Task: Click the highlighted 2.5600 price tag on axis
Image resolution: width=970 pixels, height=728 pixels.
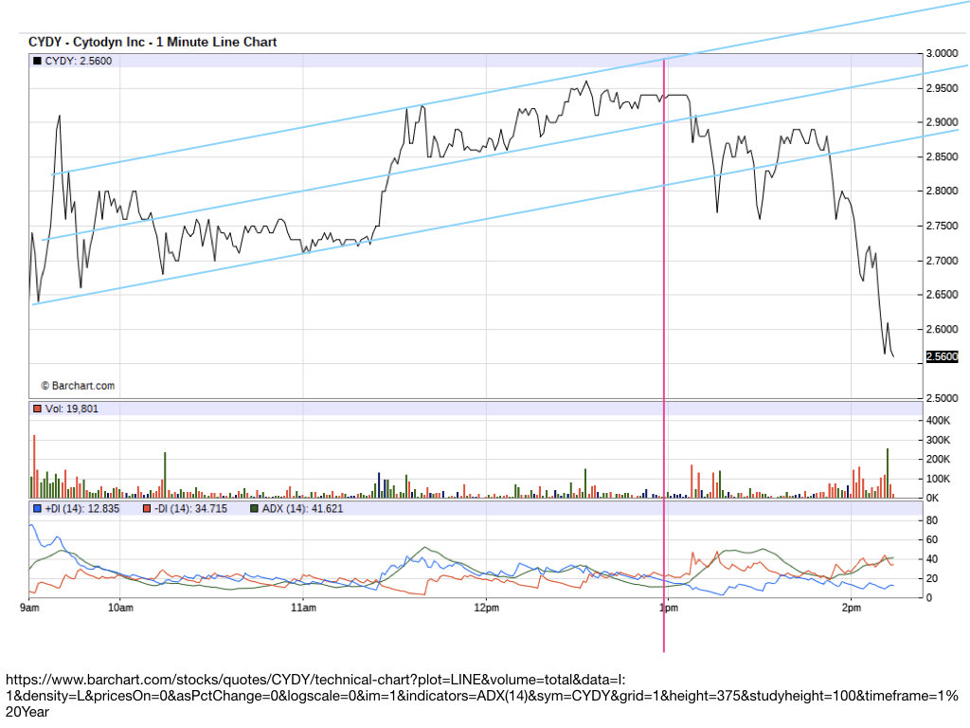Action: point(943,355)
